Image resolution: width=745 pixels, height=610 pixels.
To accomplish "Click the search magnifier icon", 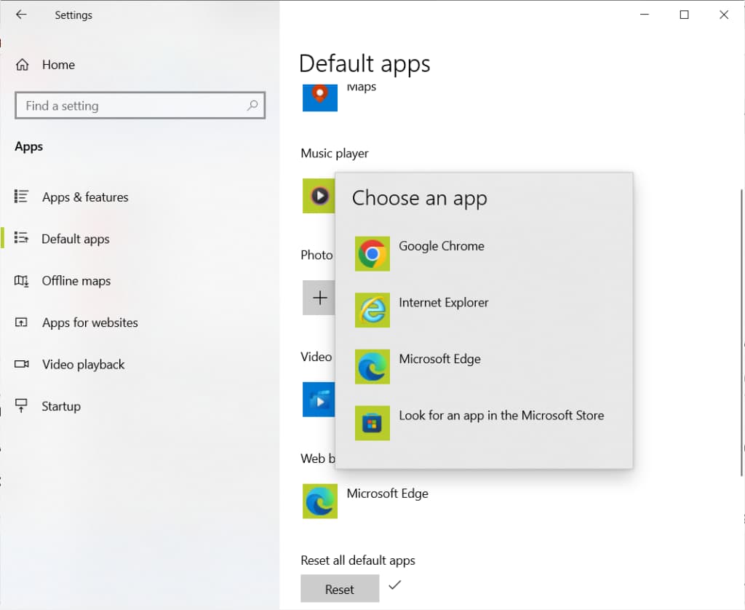I will 252,105.
